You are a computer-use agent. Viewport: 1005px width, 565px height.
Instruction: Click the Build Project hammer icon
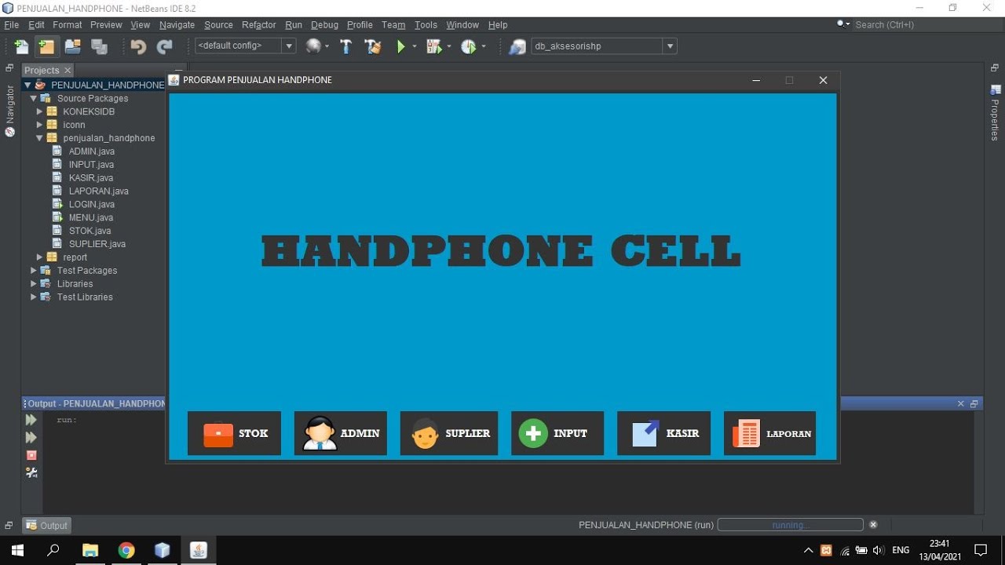coord(345,46)
